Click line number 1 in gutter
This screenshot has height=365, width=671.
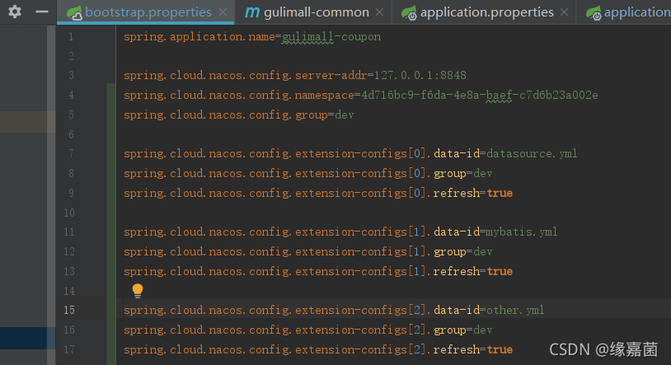(71, 37)
